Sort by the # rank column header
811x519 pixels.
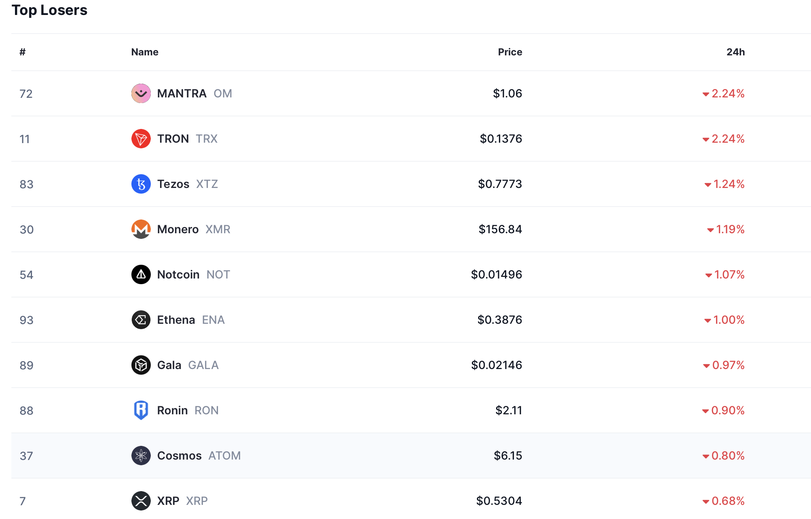tap(23, 52)
